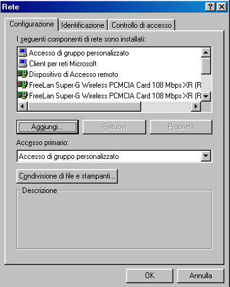The width and height of the screenshot is (230, 287).
Task: Select the Dispositivo di Accesso remoto adapter icon
Action: point(23,74)
